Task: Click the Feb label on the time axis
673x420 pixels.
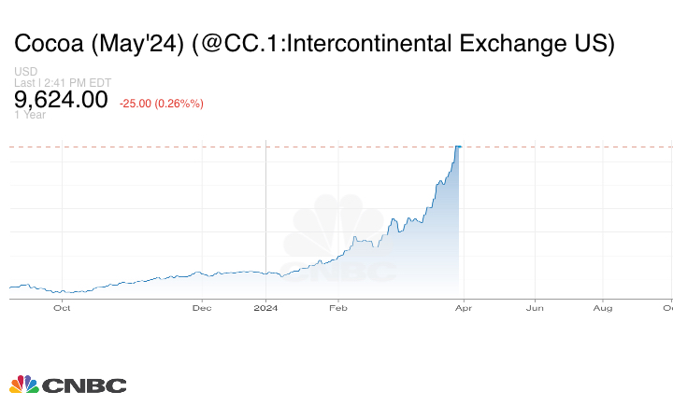Action: point(337,307)
